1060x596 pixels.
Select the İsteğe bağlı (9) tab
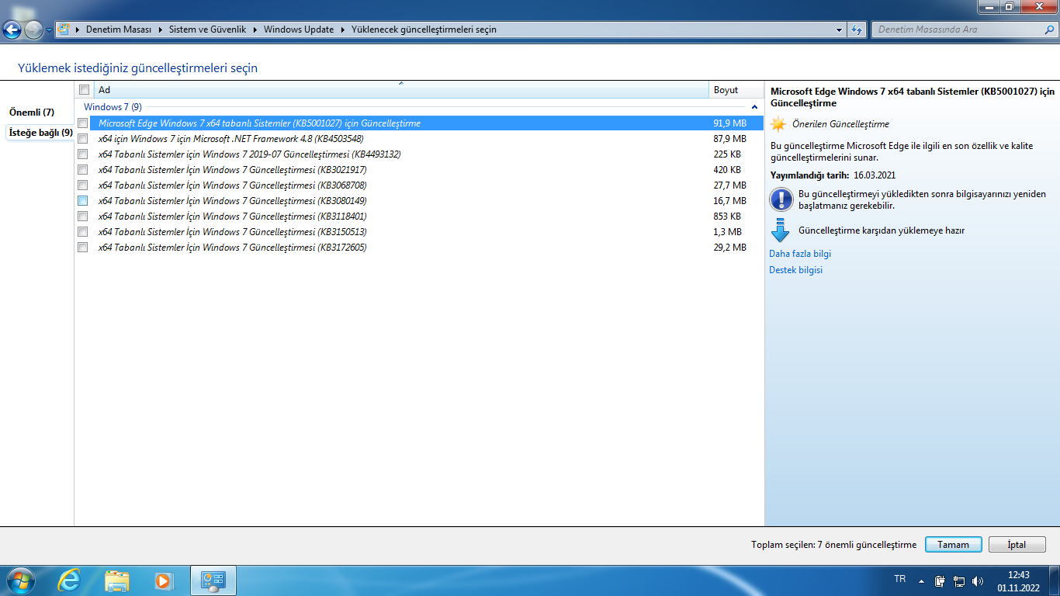pyautogui.click(x=40, y=133)
